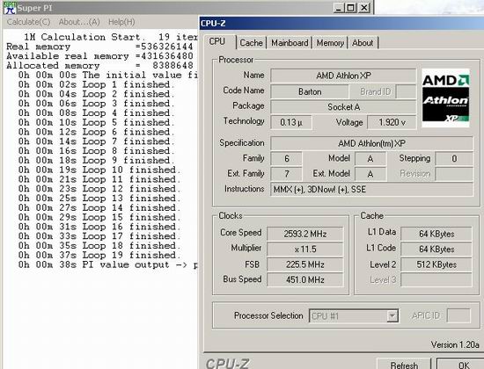The image size is (484, 369).
Task: Minimize the Super PI window
Action: pos(339,7)
